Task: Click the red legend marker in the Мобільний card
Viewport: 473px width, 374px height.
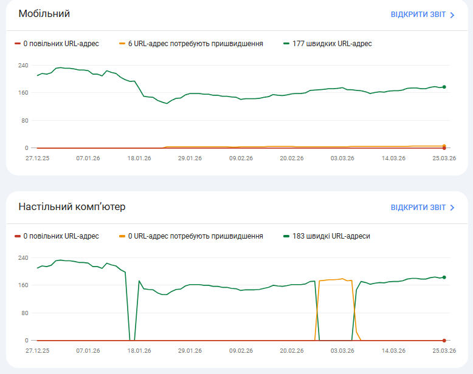Action: click(18, 44)
